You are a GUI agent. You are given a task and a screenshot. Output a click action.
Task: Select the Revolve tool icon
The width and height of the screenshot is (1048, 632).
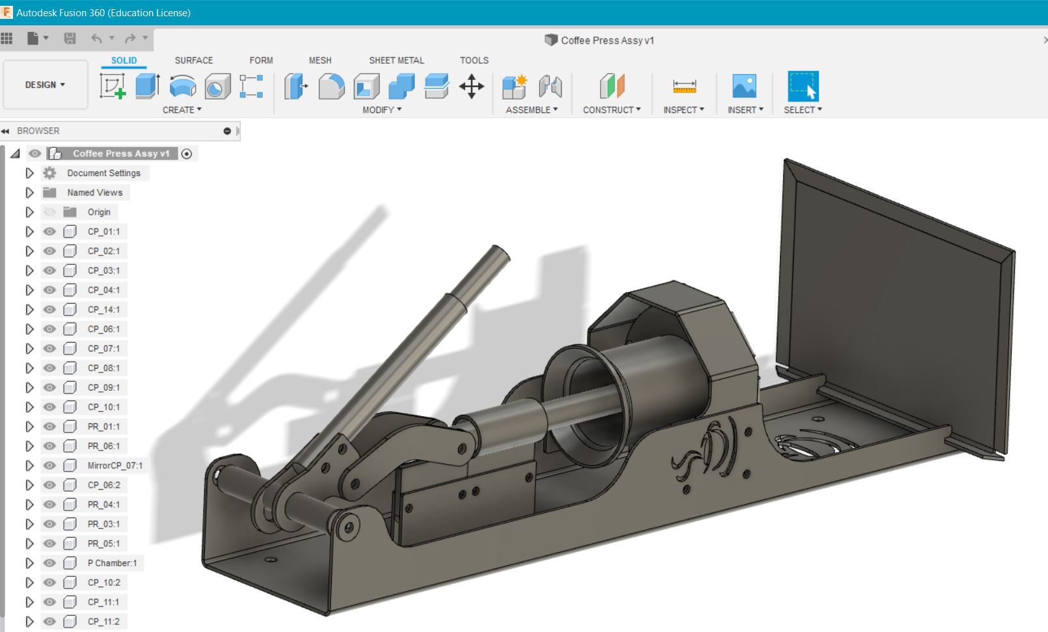click(x=183, y=86)
